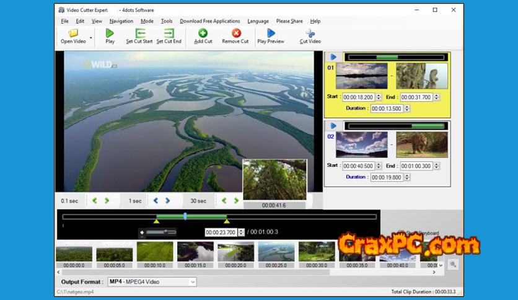The height and width of the screenshot is (300, 518).
Task: Click the blue playhead on the timeline
Action: (x=185, y=216)
